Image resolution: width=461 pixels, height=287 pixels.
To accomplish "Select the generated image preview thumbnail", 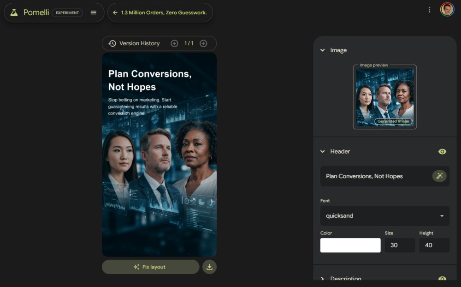I will (385, 97).
